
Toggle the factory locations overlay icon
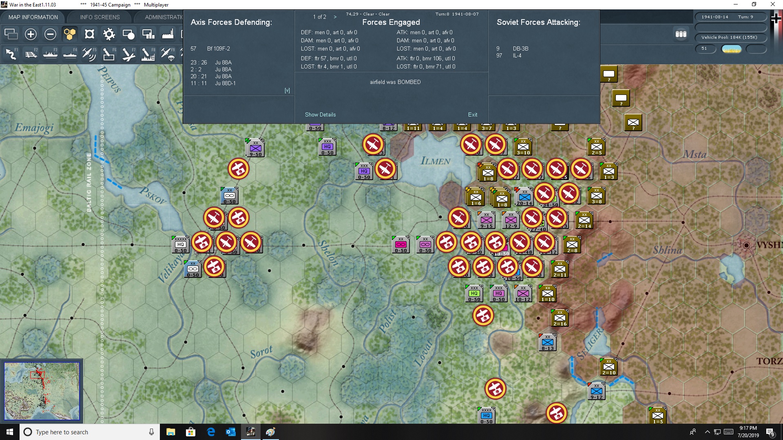point(168,34)
